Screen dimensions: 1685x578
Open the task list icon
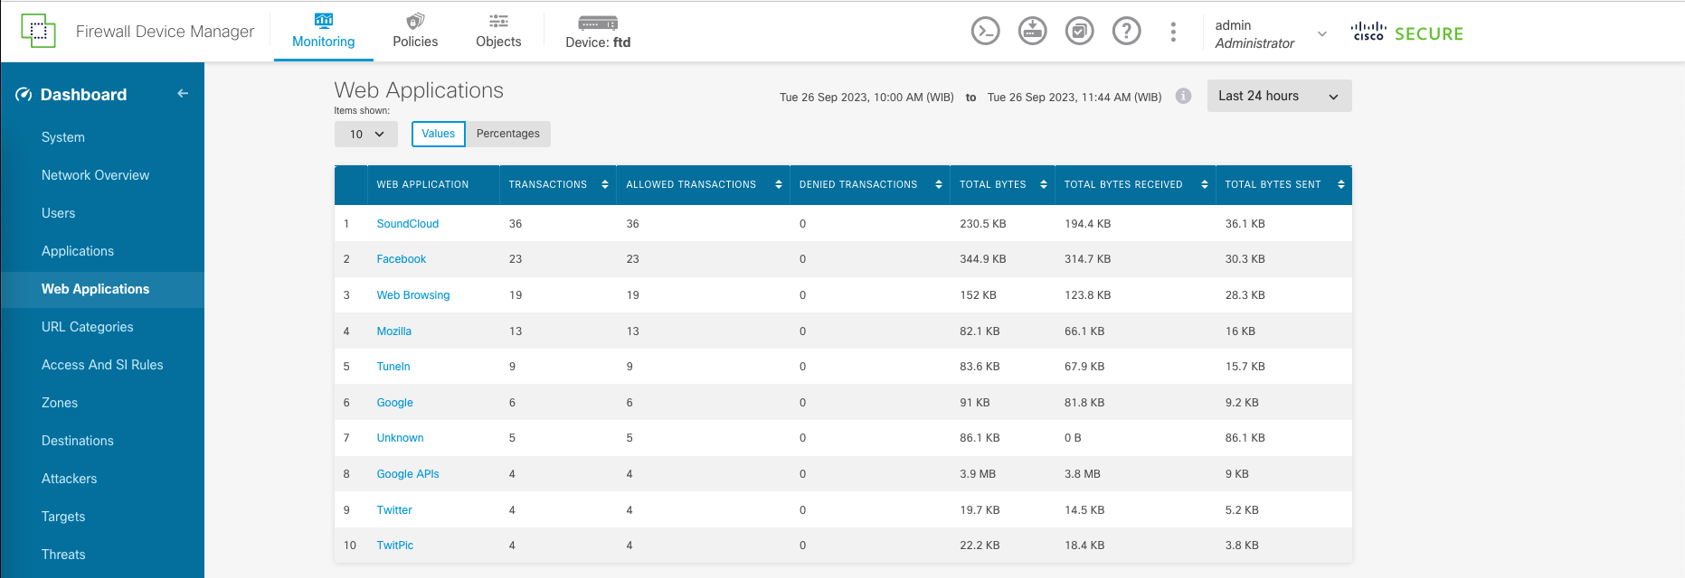pos(1079,32)
